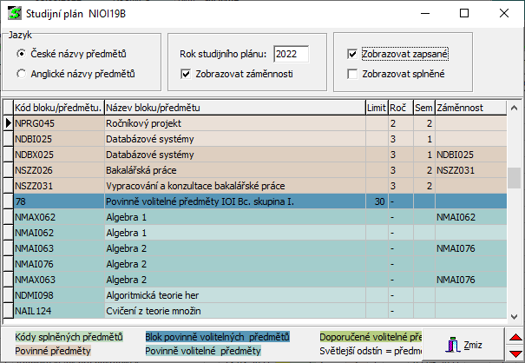This screenshot has height=363, width=525.
Task: Click scrollbar down arrow in the subject table
Action: point(515,314)
